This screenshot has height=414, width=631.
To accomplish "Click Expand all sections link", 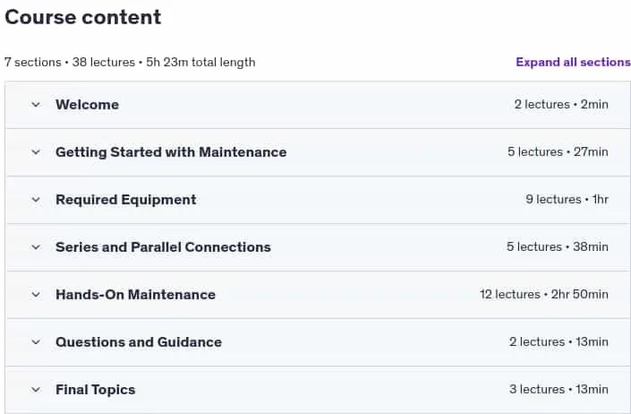I will pos(573,63).
